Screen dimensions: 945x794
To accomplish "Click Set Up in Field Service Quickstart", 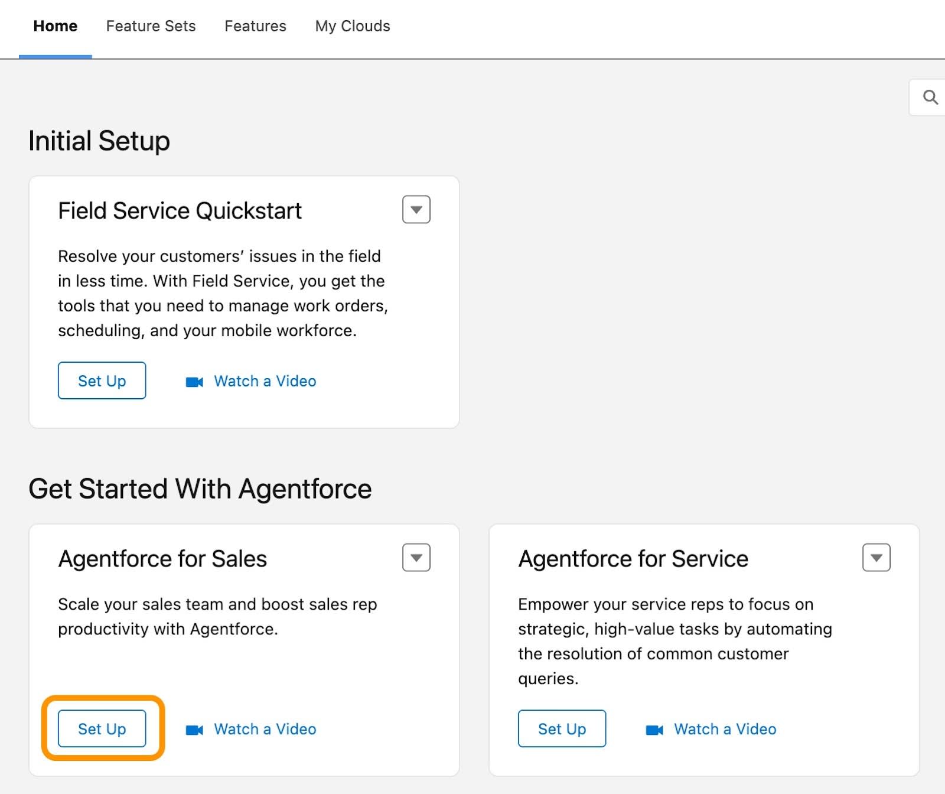I will [102, 380].
